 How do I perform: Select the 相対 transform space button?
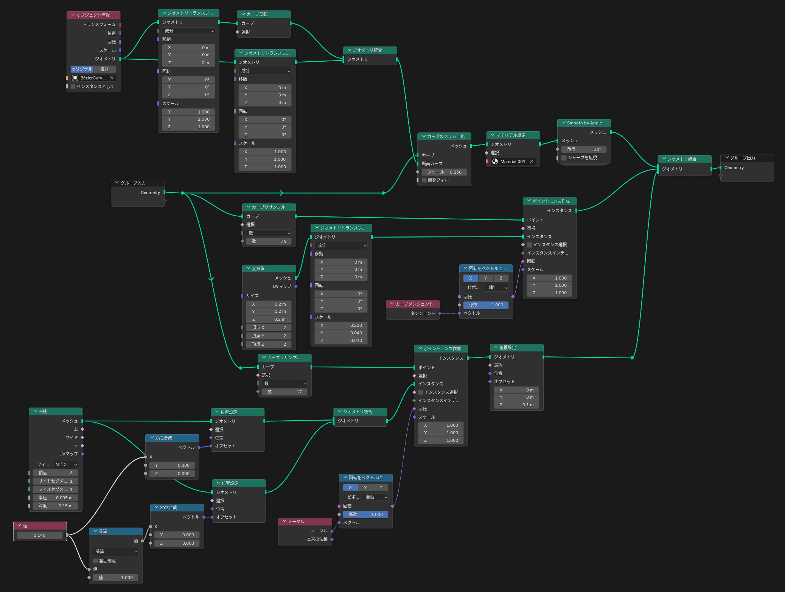104,69
